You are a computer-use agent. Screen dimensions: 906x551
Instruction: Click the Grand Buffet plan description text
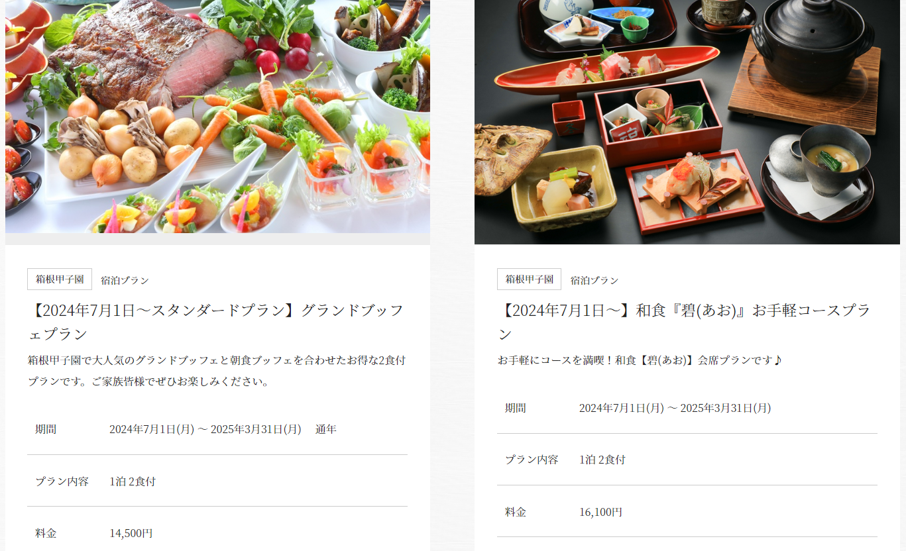click(217, 371)
